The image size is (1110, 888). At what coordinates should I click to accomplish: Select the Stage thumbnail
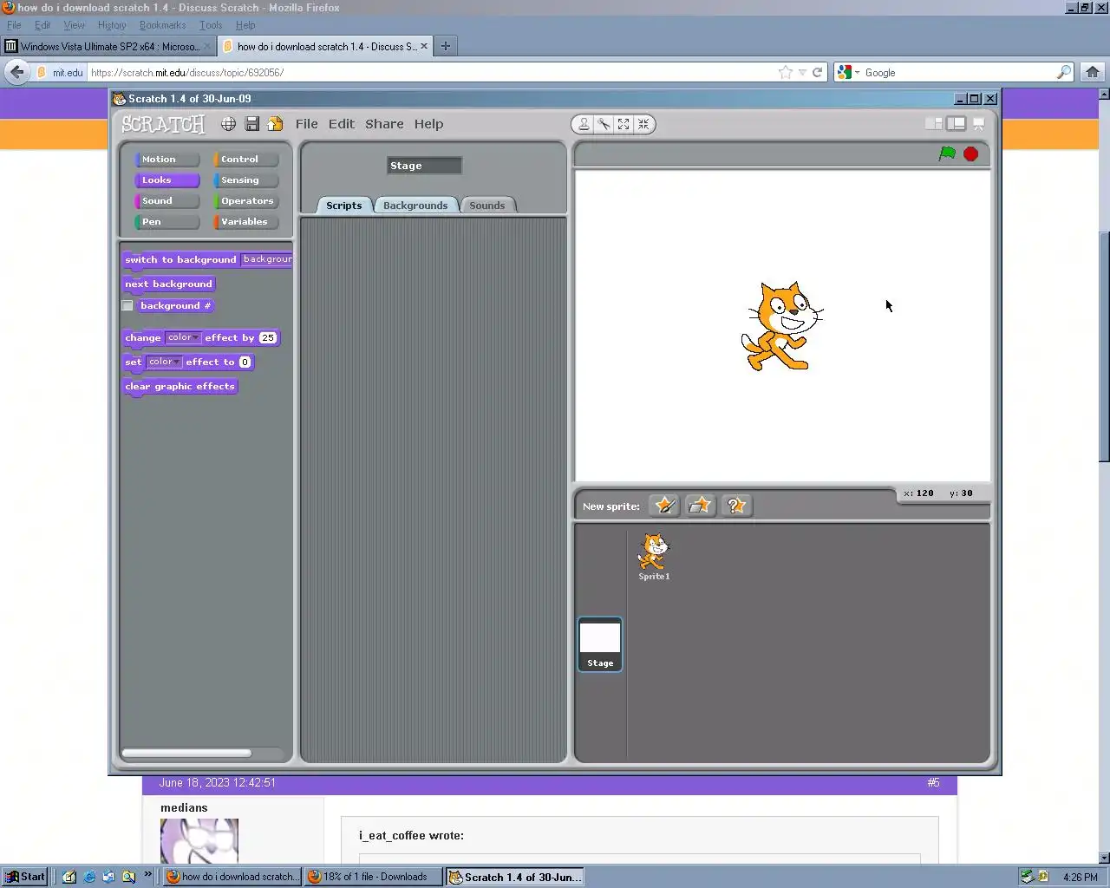click(600, 644)
